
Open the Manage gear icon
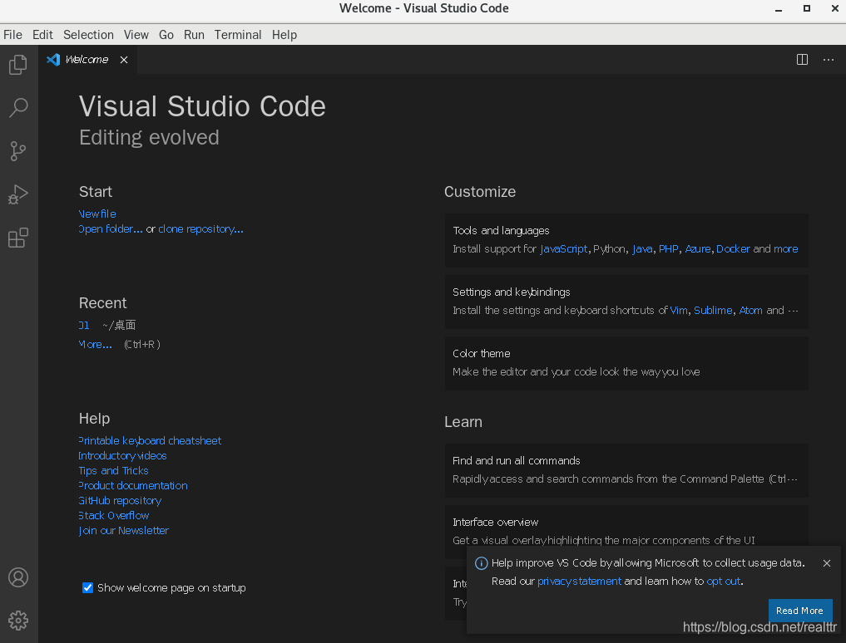click(x=18, y=620)
